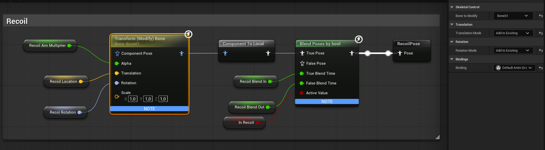545x150 pixels.
Task: Click the False Pose input pin icon
Action: [x=302, y=63]
